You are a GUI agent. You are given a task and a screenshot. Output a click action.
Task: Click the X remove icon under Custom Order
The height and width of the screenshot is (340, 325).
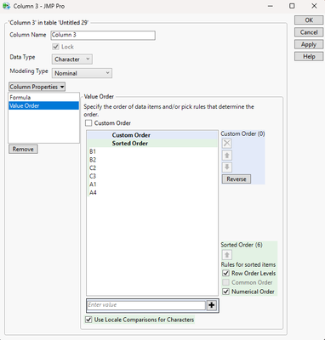click(x=227, y=144)
